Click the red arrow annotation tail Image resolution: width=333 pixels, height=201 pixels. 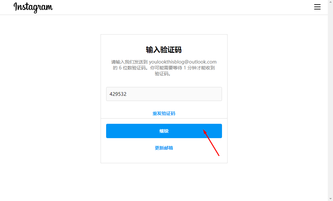tap(218, 155)
